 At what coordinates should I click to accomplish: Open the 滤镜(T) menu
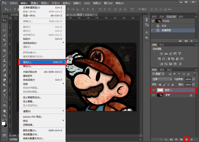point(77,3)
